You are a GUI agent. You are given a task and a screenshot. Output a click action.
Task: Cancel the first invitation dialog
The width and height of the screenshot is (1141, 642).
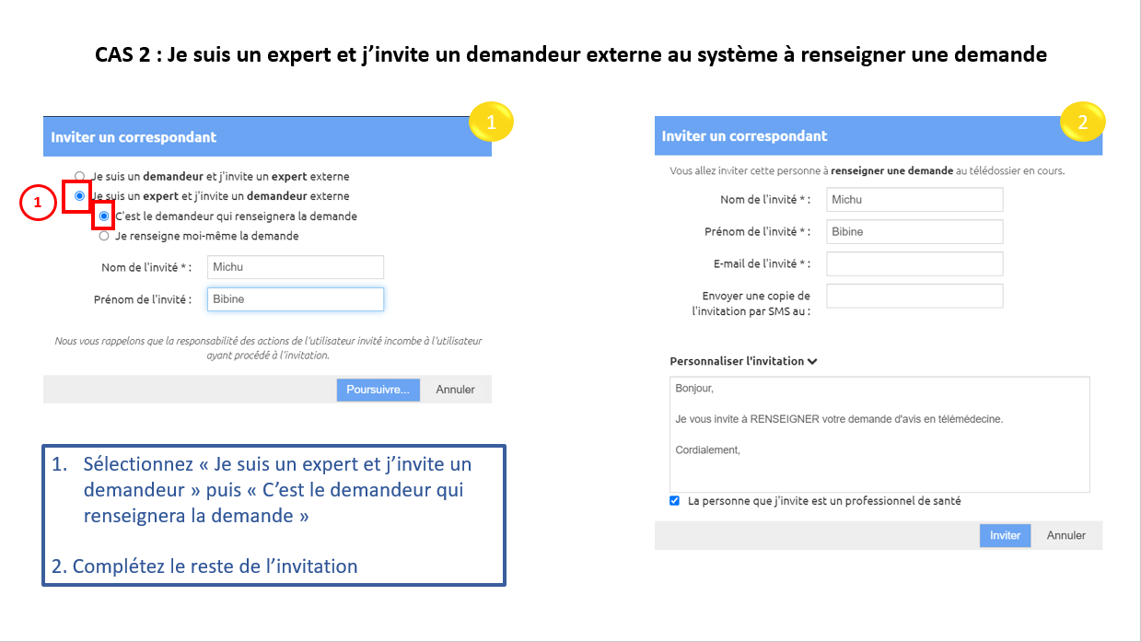455,390
